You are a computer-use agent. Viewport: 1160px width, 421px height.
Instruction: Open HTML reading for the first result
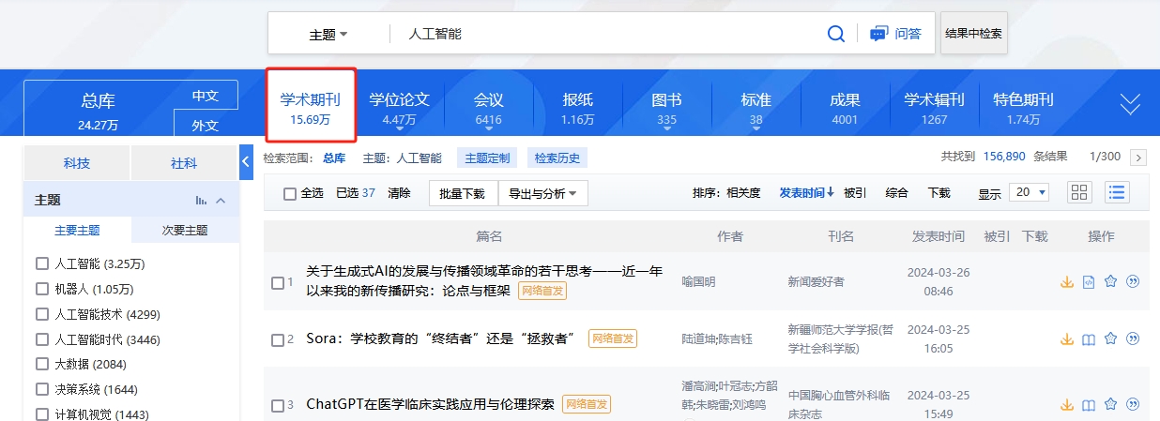click(x=1089, y=281)
